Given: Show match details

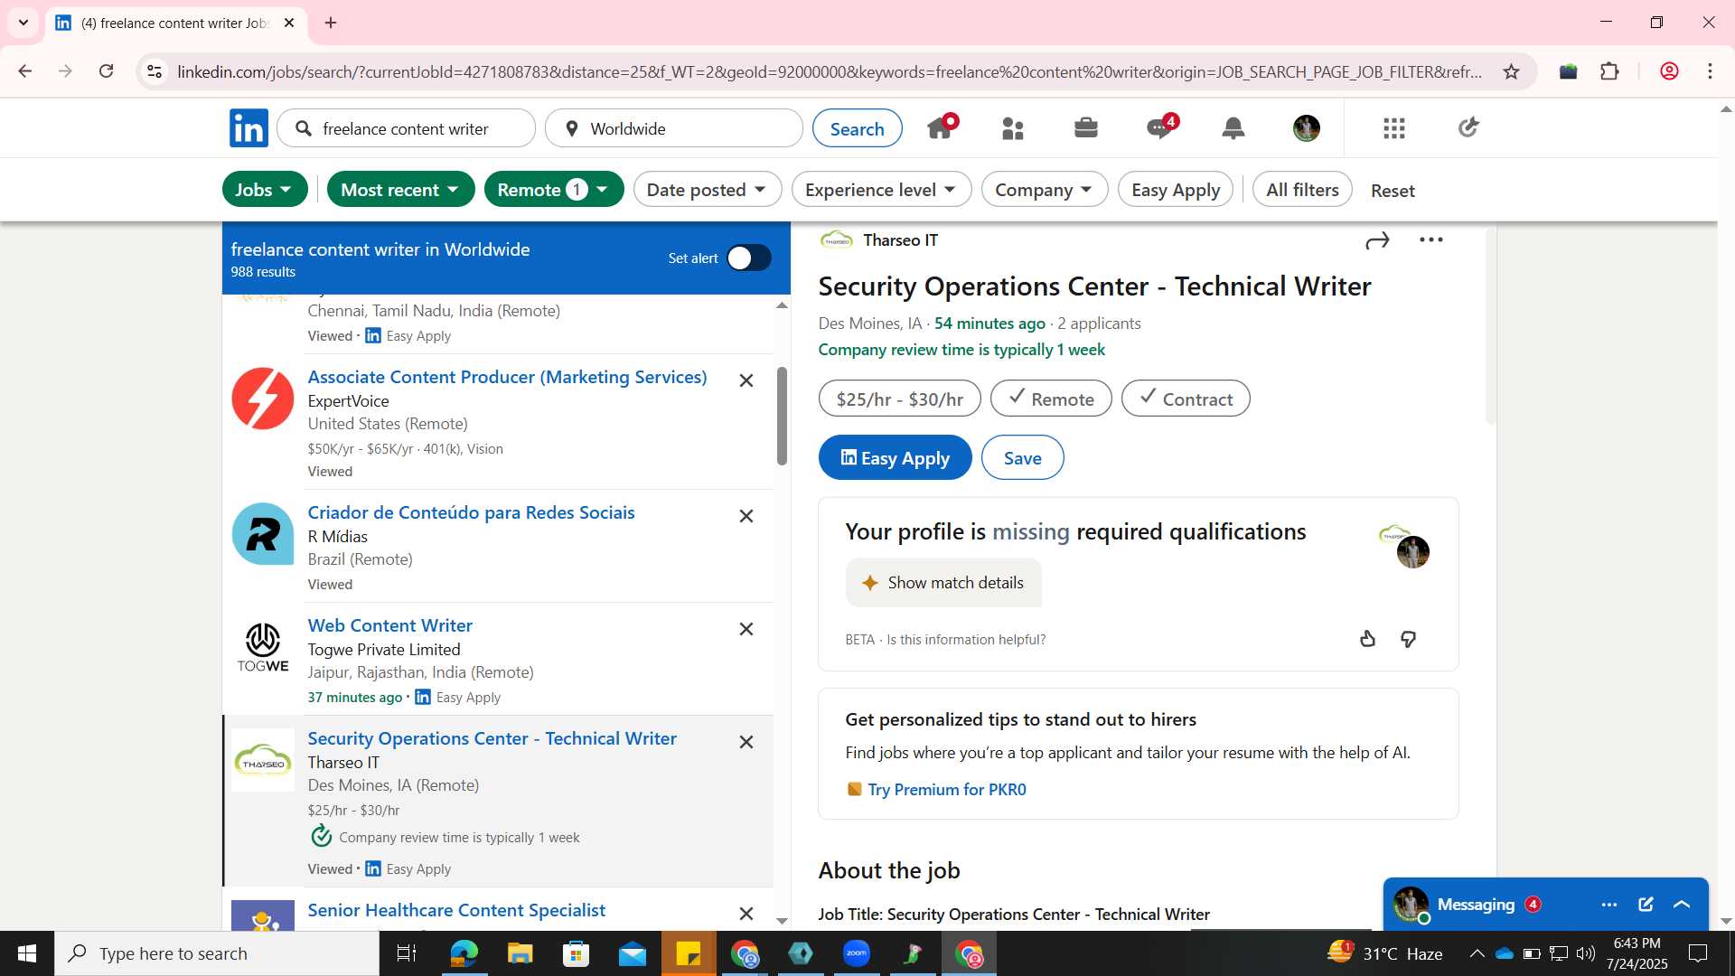Looking at the screenshot, I should tap(943, 583).
